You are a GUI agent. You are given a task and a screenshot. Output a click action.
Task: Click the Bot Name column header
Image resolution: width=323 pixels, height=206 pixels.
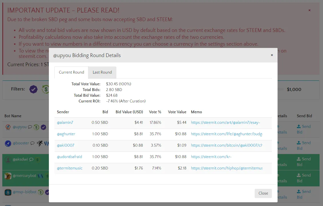click(13, 116)
